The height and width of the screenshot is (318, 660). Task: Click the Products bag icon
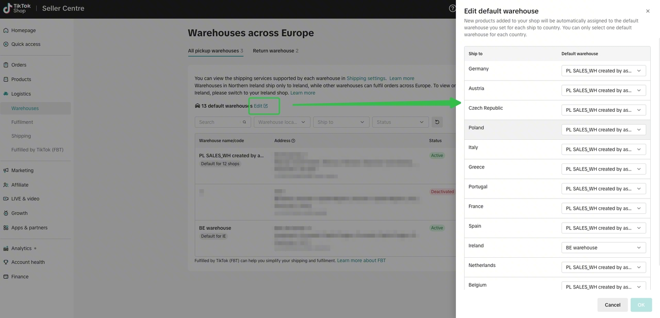[6, 79]
